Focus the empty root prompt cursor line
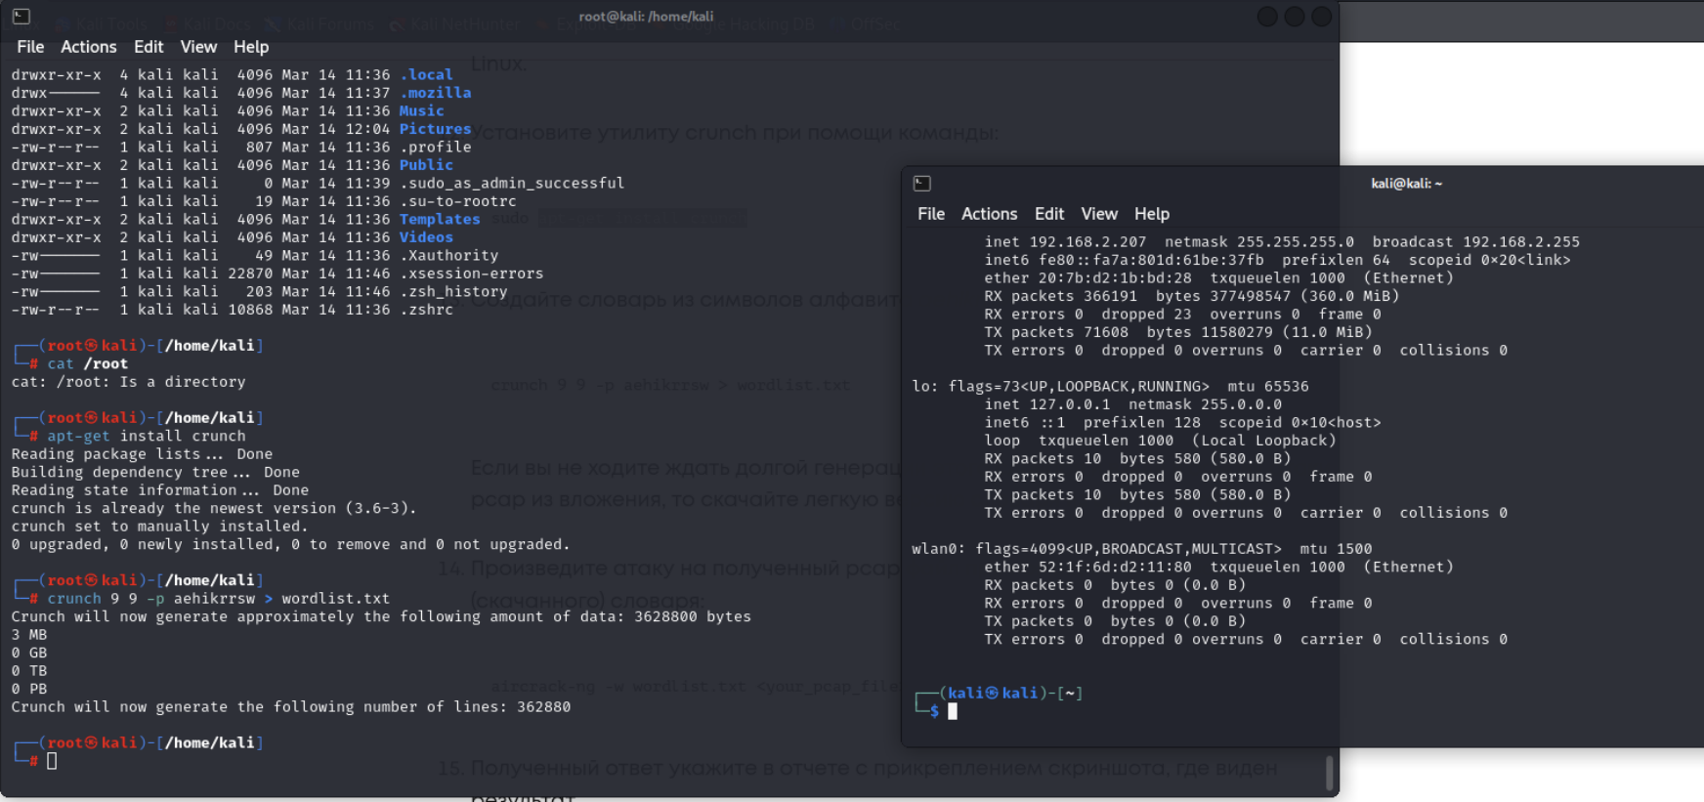This screenshot has height=802, width=1704. (x=53, y=761)
